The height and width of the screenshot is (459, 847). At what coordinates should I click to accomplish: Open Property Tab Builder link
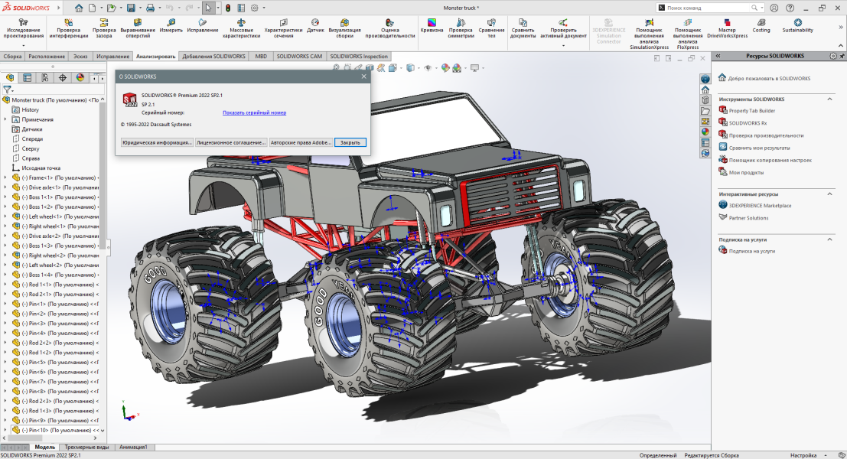click(x=751, y=111)
